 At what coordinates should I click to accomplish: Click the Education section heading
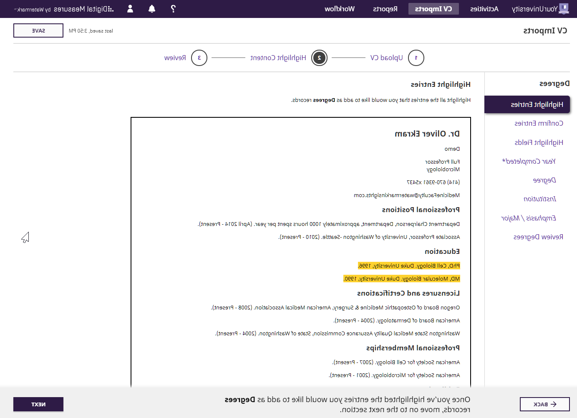442,251
